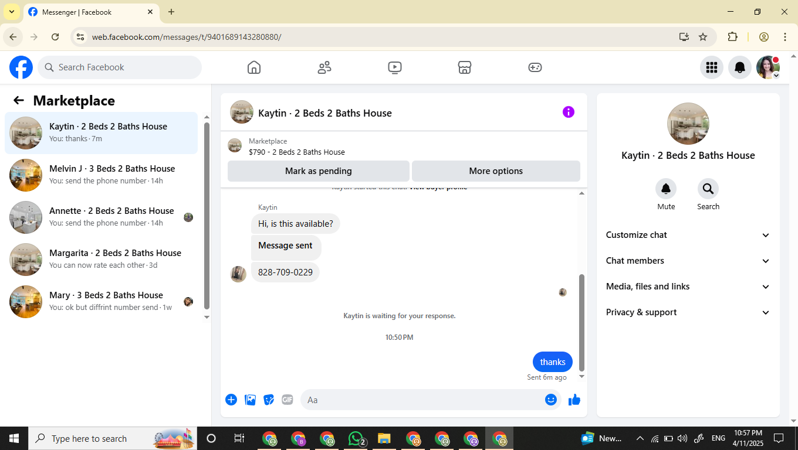The height and width of the screenshot is (450, 798).
Task: Open the Chrome profile icon
Action: [764, 37]
